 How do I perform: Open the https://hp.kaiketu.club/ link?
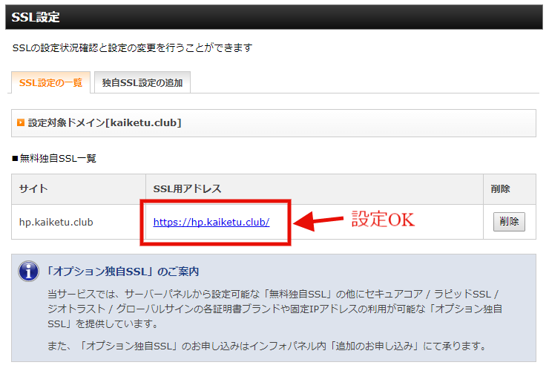[x=211, y=222]
